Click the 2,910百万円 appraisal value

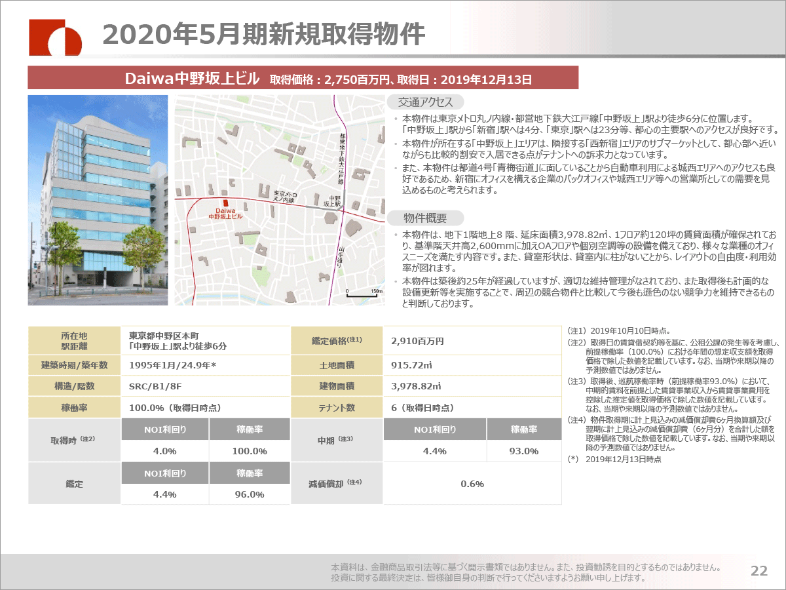(x=417, y=342)
